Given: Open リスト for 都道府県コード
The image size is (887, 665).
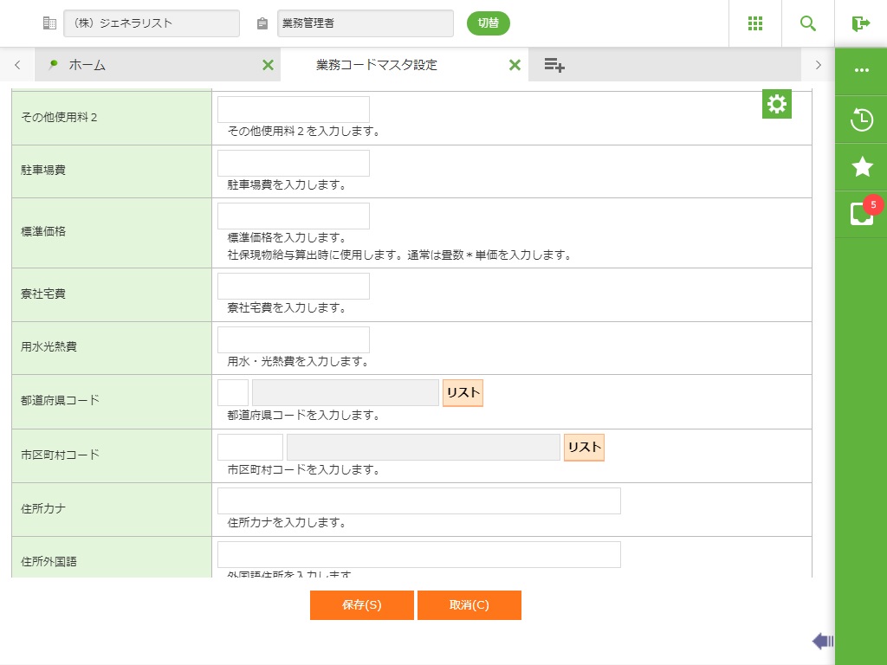Looking at the screenshot, I should pos(463,392).
